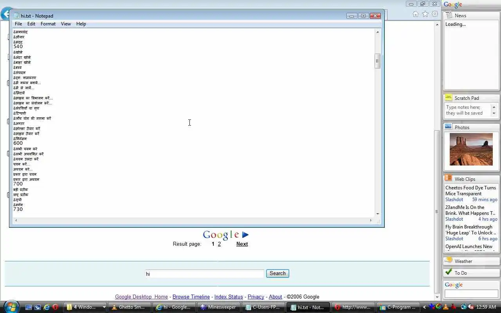The width and height of the screenshot is (501, 313).
Task: Click inside Scratch Pad notes area
Action: click(468, 110)
